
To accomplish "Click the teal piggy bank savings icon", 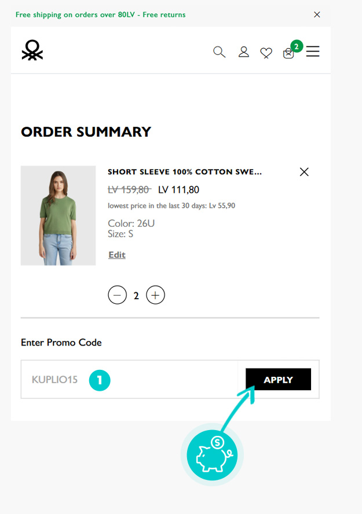I will (x=212, y=454).
